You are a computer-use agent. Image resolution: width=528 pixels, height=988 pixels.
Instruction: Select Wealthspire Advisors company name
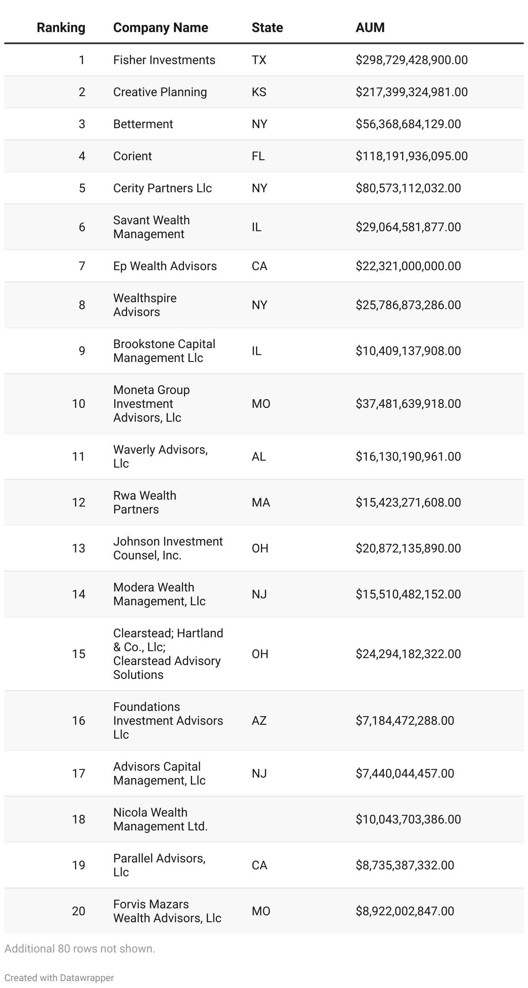(x=145, y=305)
